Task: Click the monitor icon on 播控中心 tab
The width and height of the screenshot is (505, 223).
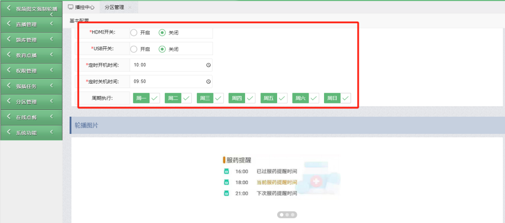Action: [71, 7]
